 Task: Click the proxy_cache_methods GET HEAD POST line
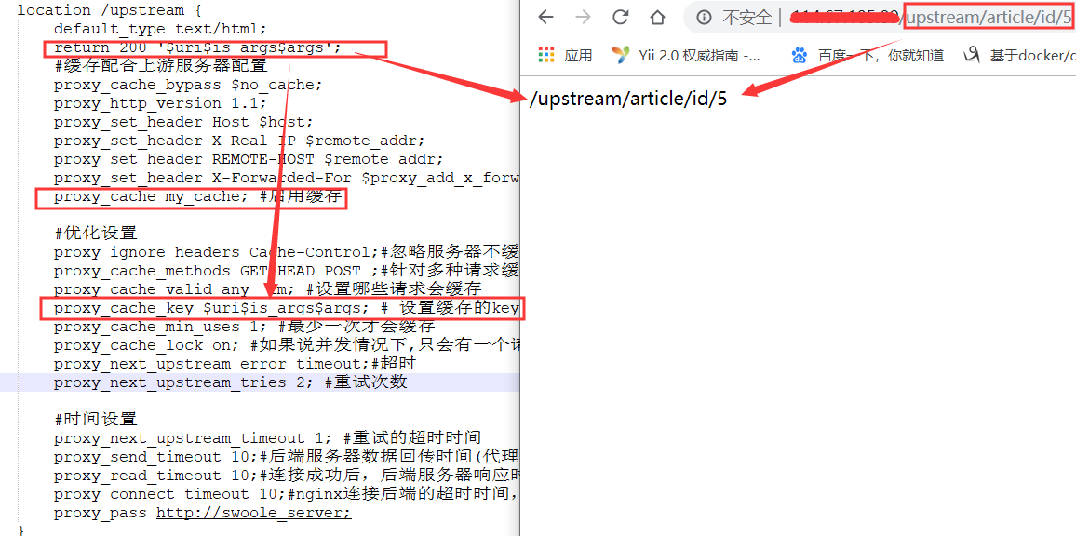click(286, 271)
